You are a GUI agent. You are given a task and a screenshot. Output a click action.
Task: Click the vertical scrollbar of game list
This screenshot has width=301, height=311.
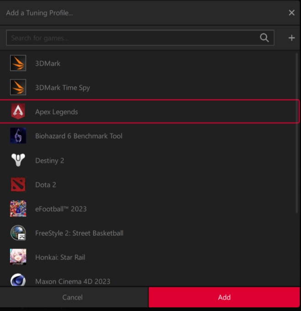click(x=296, y=133)
